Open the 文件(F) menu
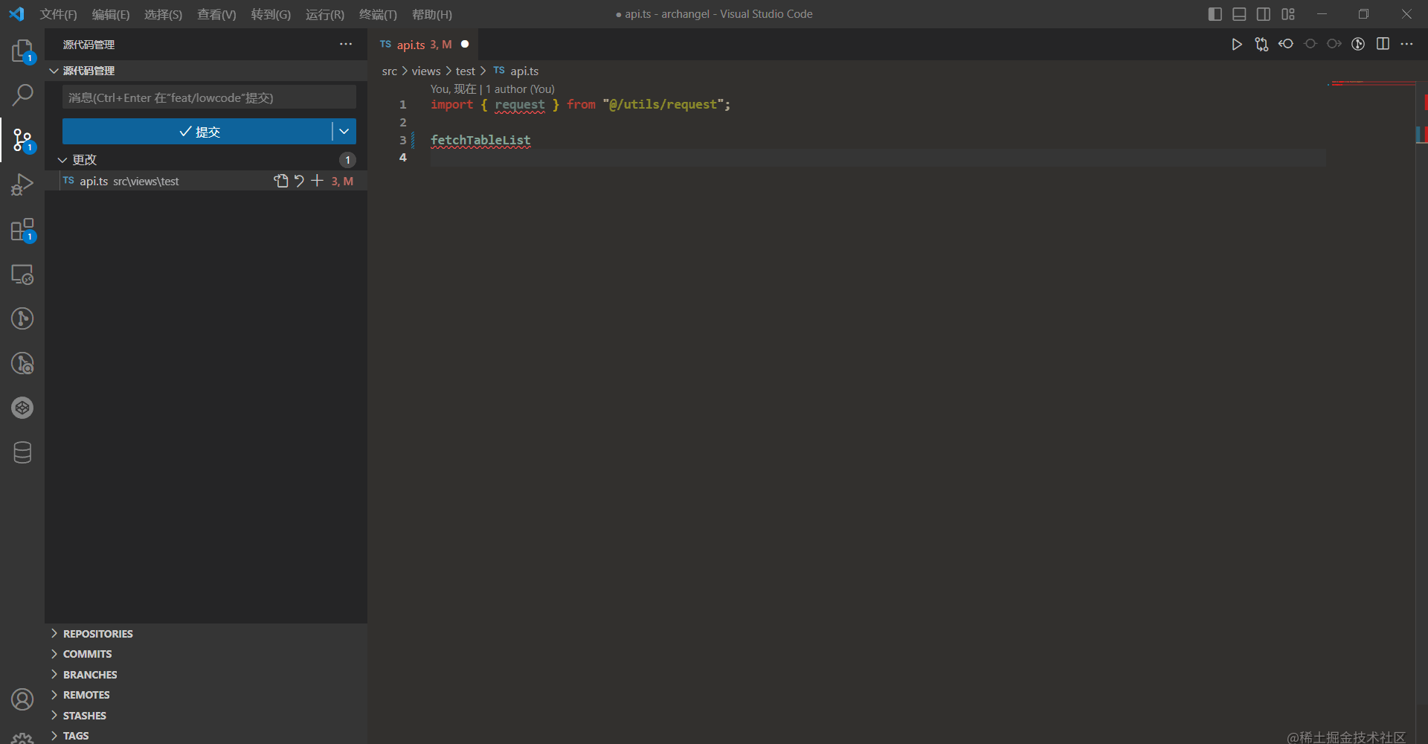Image resolution: width=1428 pixels, height=744 pixels. coord(59,14)
